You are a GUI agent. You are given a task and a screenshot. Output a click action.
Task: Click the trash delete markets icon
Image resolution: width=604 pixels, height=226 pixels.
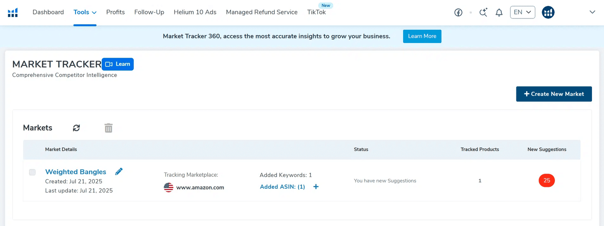108,128
